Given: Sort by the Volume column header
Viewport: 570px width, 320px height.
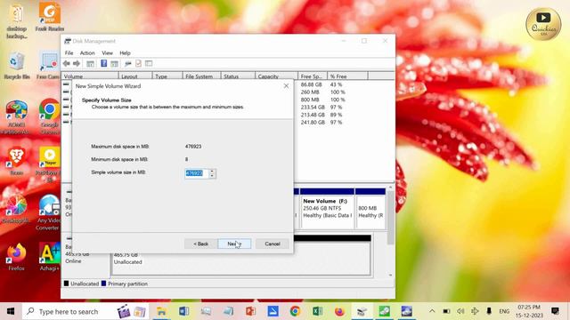Looking at the screenshot, I should point(90,76).
